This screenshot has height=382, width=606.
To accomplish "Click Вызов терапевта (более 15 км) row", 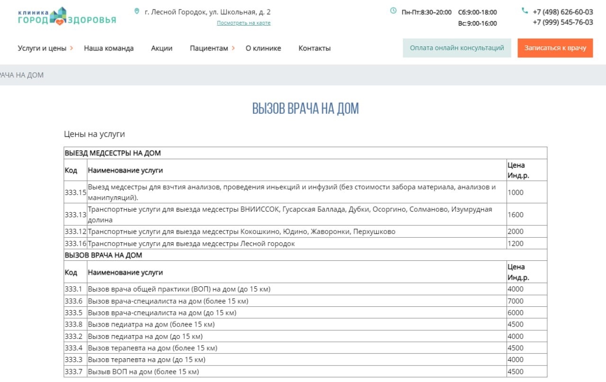I will (x=305, y=348).
